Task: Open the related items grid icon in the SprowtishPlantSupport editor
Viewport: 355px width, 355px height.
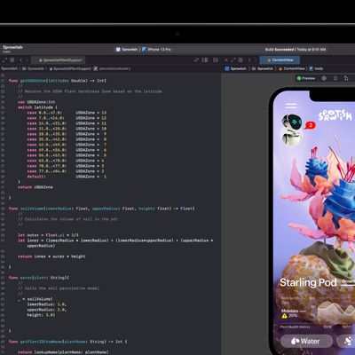Action: 12,60
